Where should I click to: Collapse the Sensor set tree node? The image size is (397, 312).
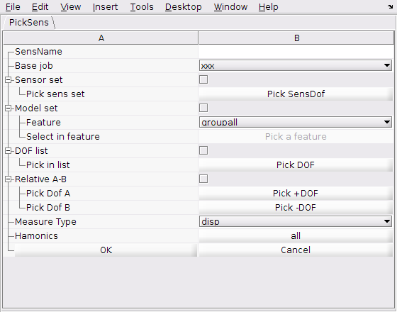8,80
